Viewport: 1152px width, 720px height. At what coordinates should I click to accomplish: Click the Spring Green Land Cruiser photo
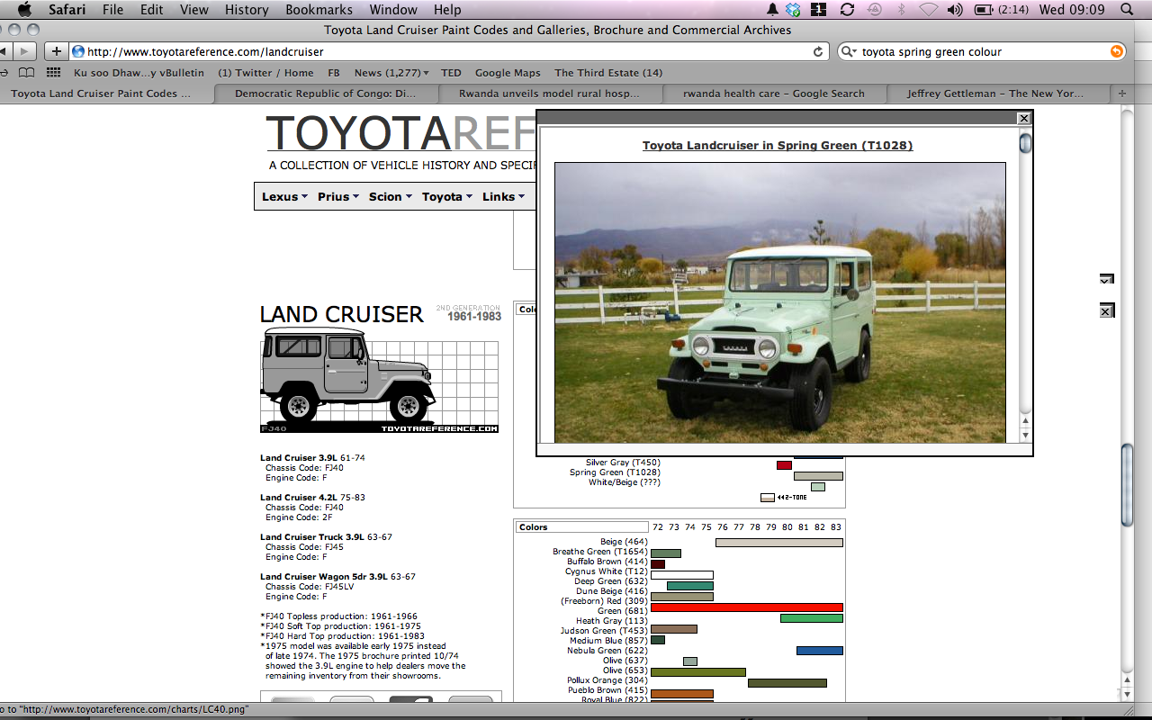click(780, 302)
